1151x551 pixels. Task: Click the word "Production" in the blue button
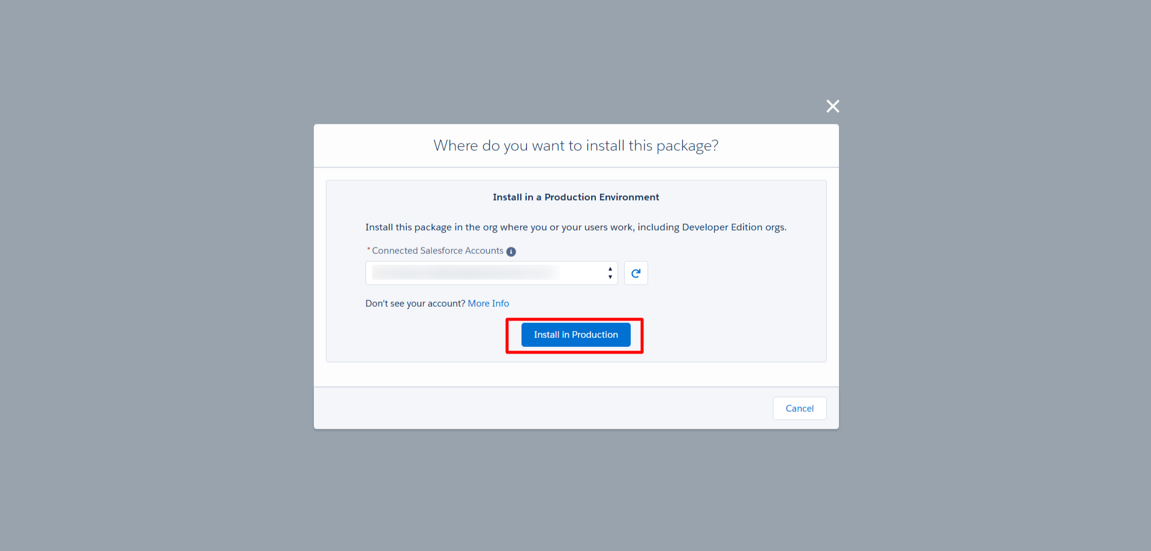[x=595, y=335]
